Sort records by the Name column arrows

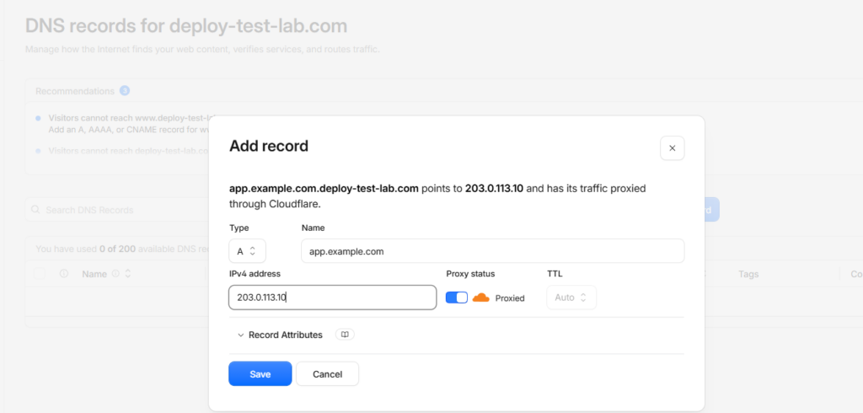pos(128,274)
